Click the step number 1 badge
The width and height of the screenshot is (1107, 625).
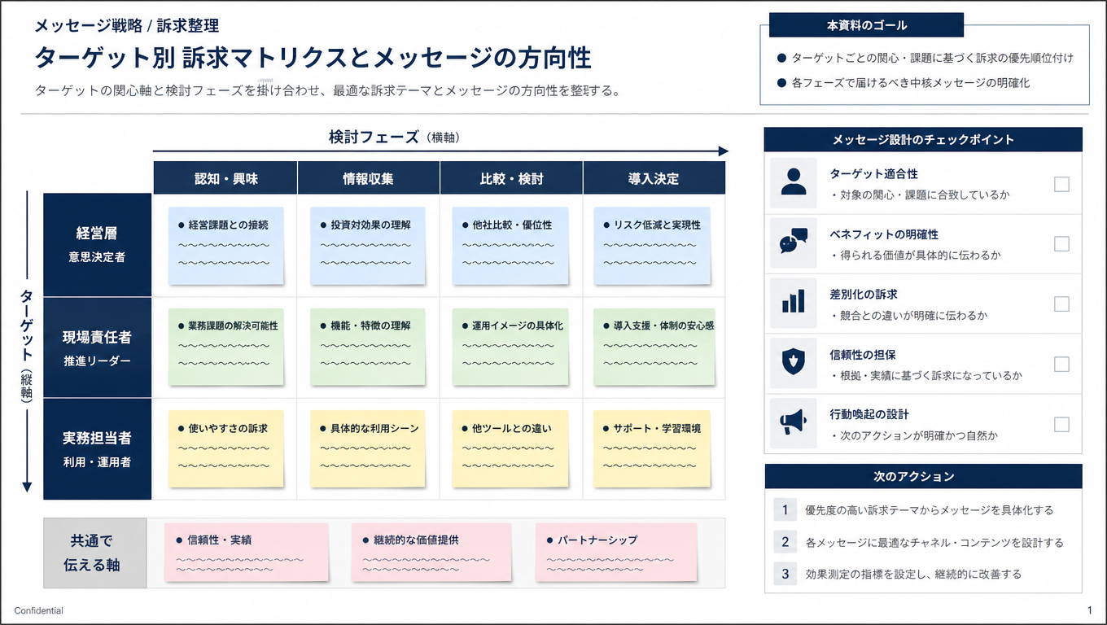click(785, 510)
